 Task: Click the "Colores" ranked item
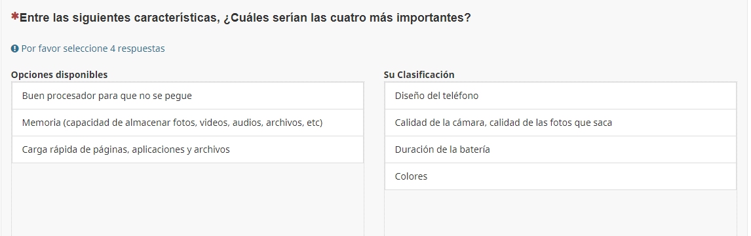(560, 176)
